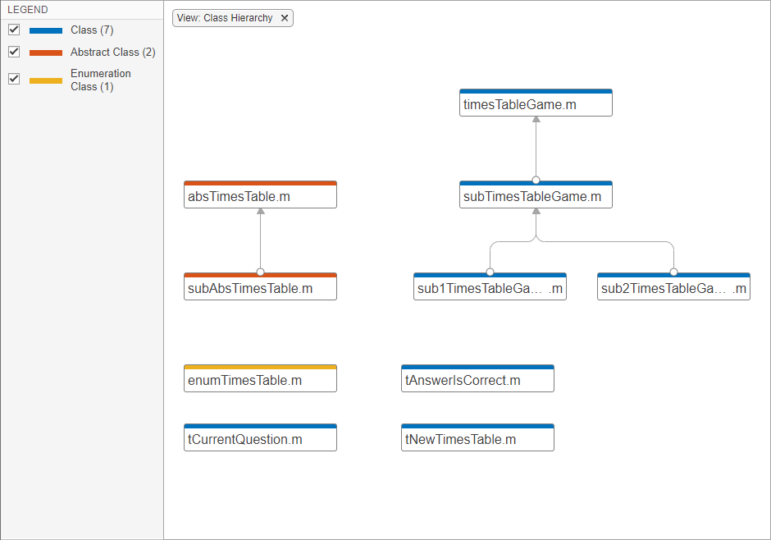Click the View: Class Hierarchy label
The image size is (771, 540).
click(225, 18)
